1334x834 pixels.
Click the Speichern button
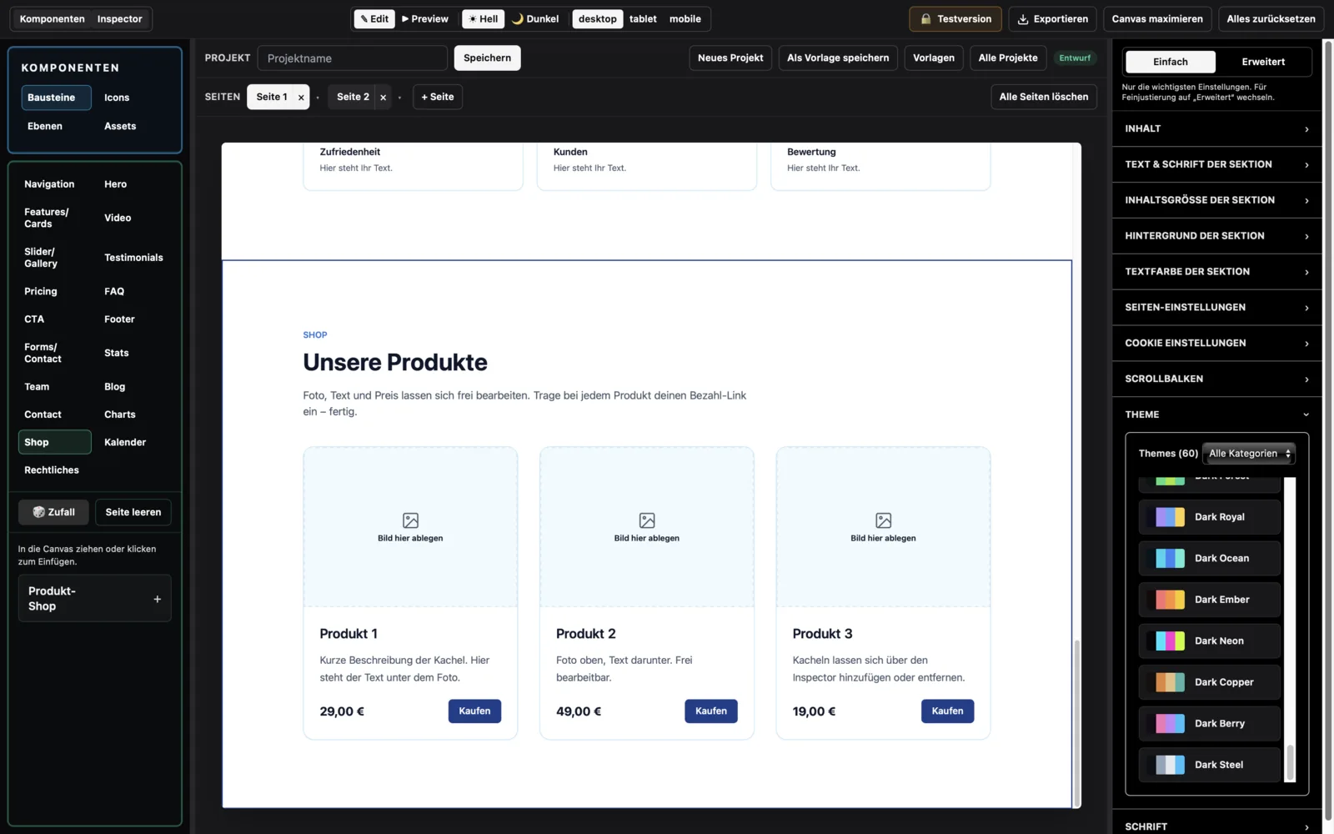[x=487, y=58]
